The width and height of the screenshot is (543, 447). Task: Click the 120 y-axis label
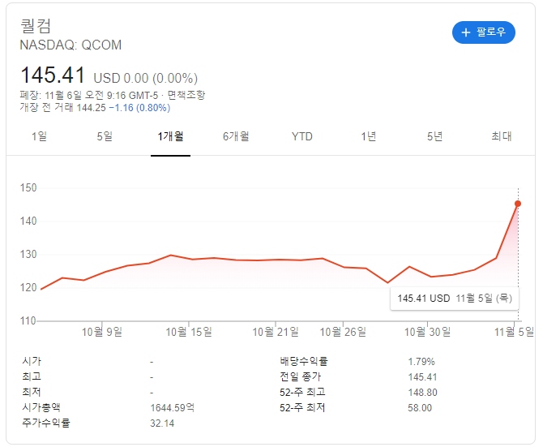coord(28,288)
